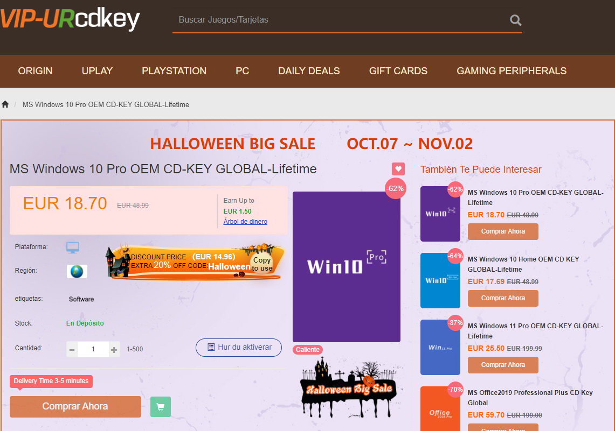Click the search magnifier icon

[515, 20]
